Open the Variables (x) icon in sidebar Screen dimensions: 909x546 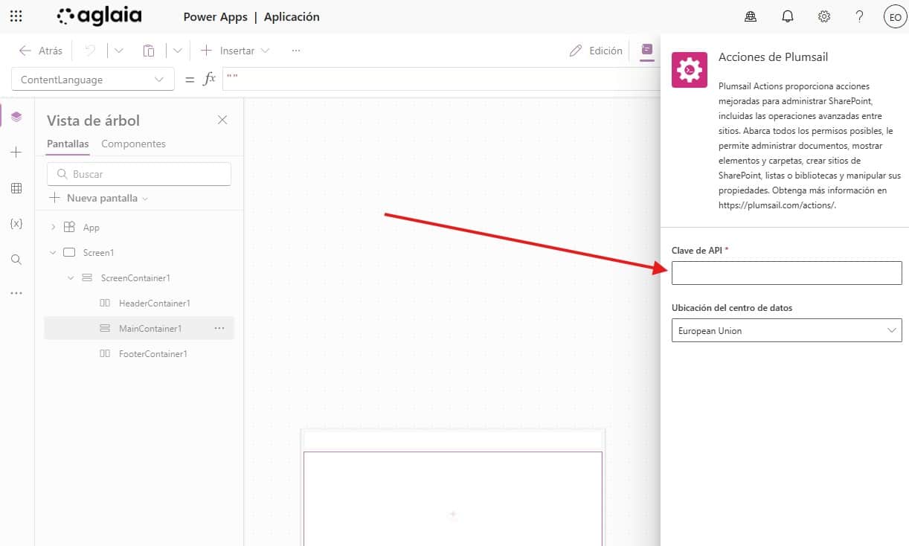(16, 224)
